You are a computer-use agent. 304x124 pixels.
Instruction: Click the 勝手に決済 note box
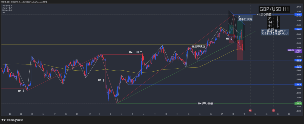click(x=245, y=18)
